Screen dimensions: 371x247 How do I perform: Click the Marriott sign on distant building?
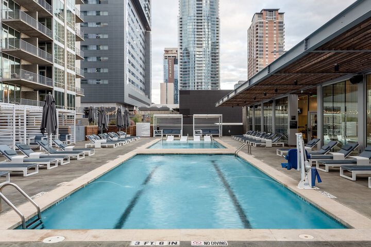click(171, 70)
